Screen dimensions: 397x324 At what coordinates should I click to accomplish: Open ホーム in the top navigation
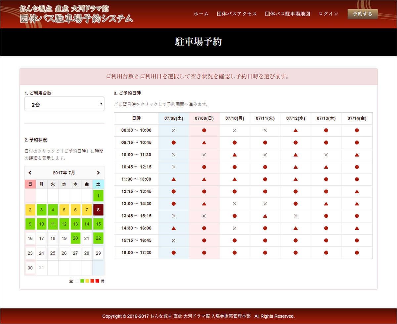pyautogui.click(x=201, y=14)
